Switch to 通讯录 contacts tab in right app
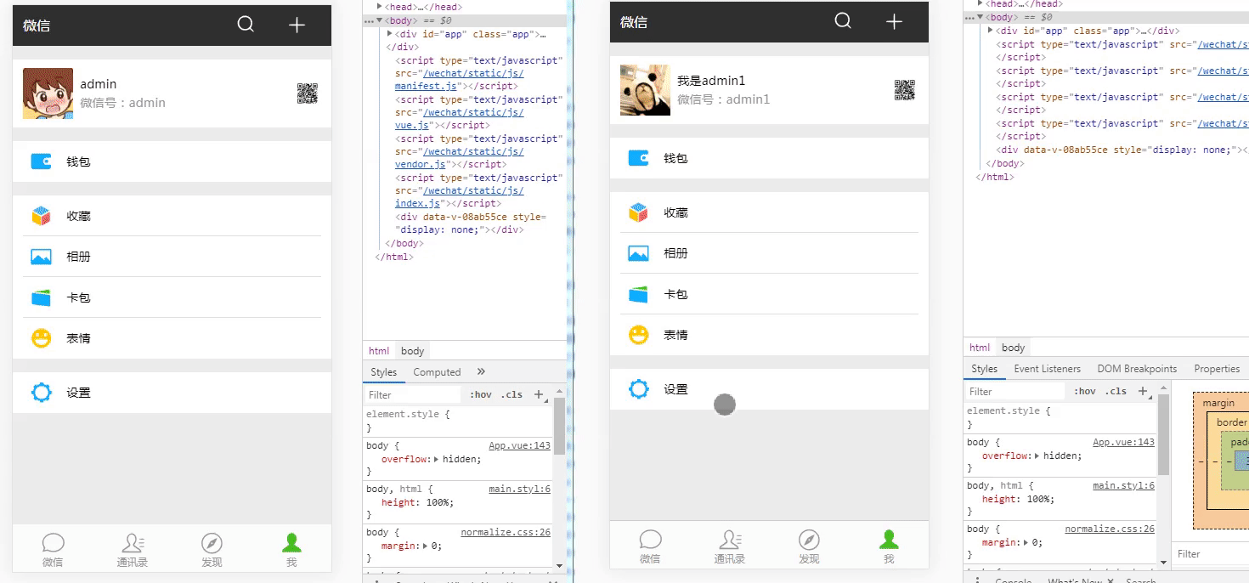This screenshot has width=1249, height=583. click(x=730, y=546)
